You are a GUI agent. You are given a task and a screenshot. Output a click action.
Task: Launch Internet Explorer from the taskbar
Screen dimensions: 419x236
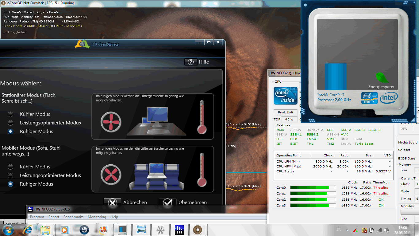[x=28, y=230]
